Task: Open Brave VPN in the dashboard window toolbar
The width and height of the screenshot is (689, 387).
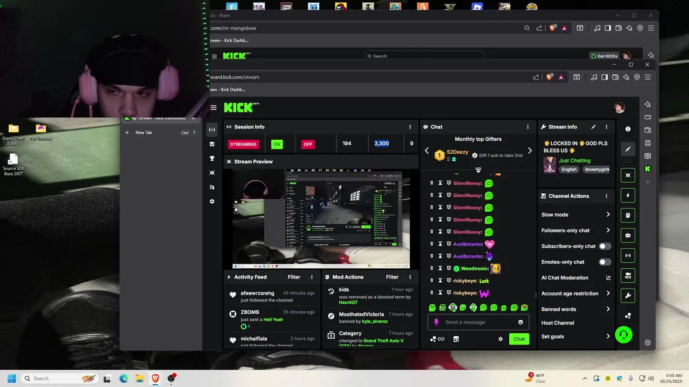Action: 637,77
